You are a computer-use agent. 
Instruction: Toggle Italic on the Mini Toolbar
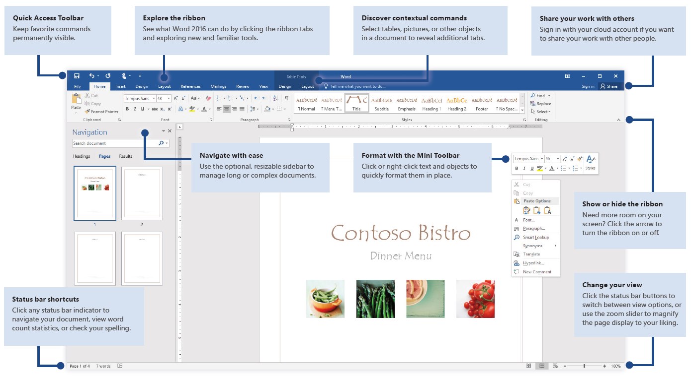tap(524, 169)
